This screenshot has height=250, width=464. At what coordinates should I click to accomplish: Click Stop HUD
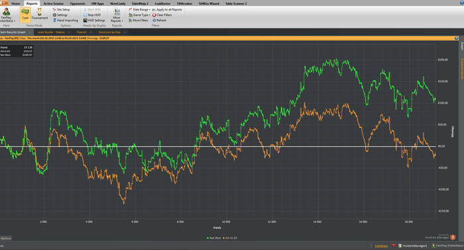(92, 15)
